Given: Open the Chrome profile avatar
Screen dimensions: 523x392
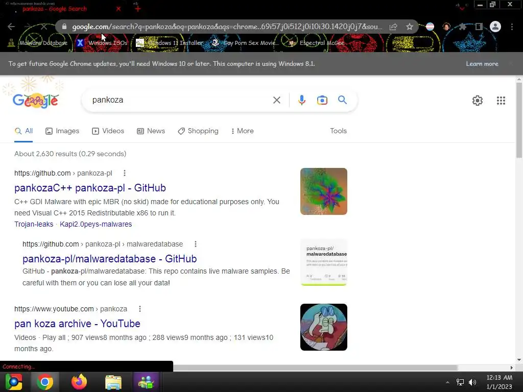Looking at the screenshot, I should pos(495,27).
